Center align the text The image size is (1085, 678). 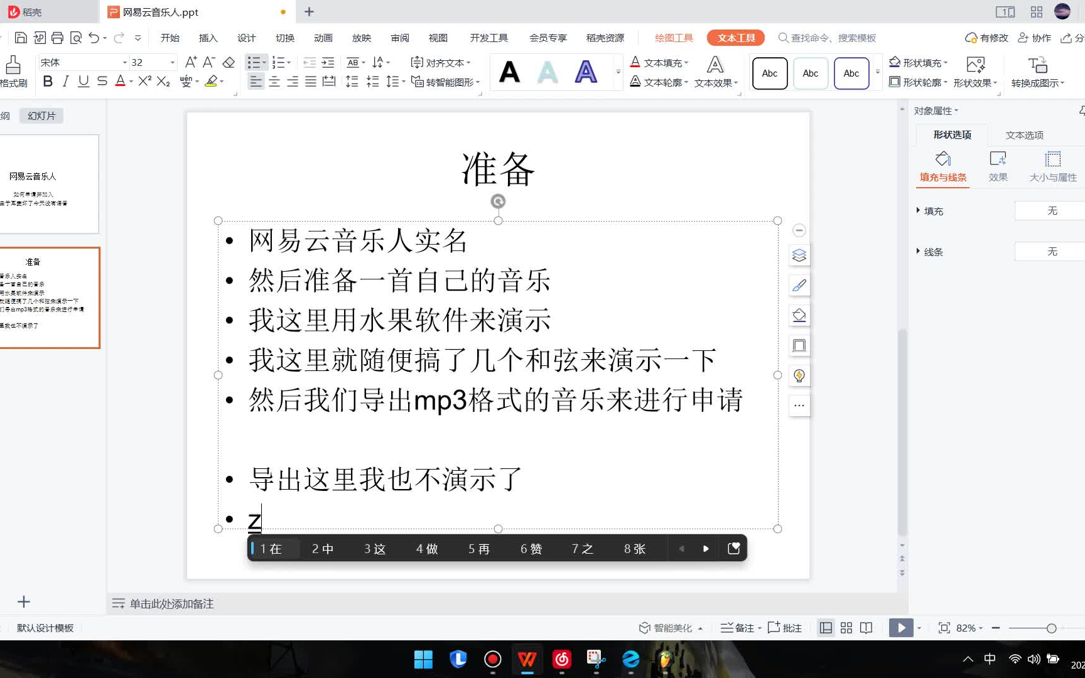click(274, 81)
